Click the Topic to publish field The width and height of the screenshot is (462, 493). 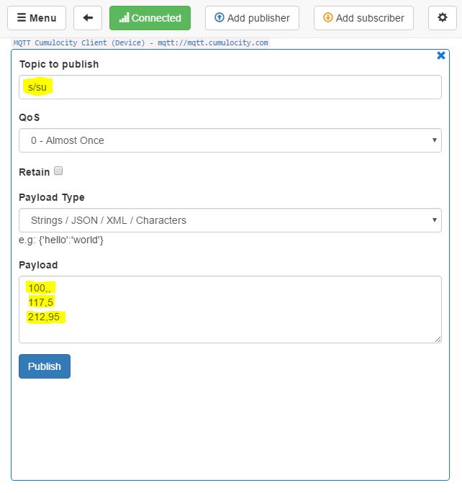pos(230,87)
